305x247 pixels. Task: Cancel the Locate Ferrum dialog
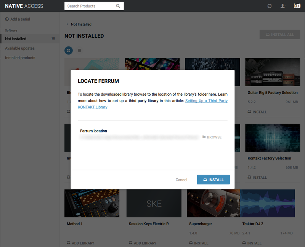pyautogui.click(x=181, y=180)
